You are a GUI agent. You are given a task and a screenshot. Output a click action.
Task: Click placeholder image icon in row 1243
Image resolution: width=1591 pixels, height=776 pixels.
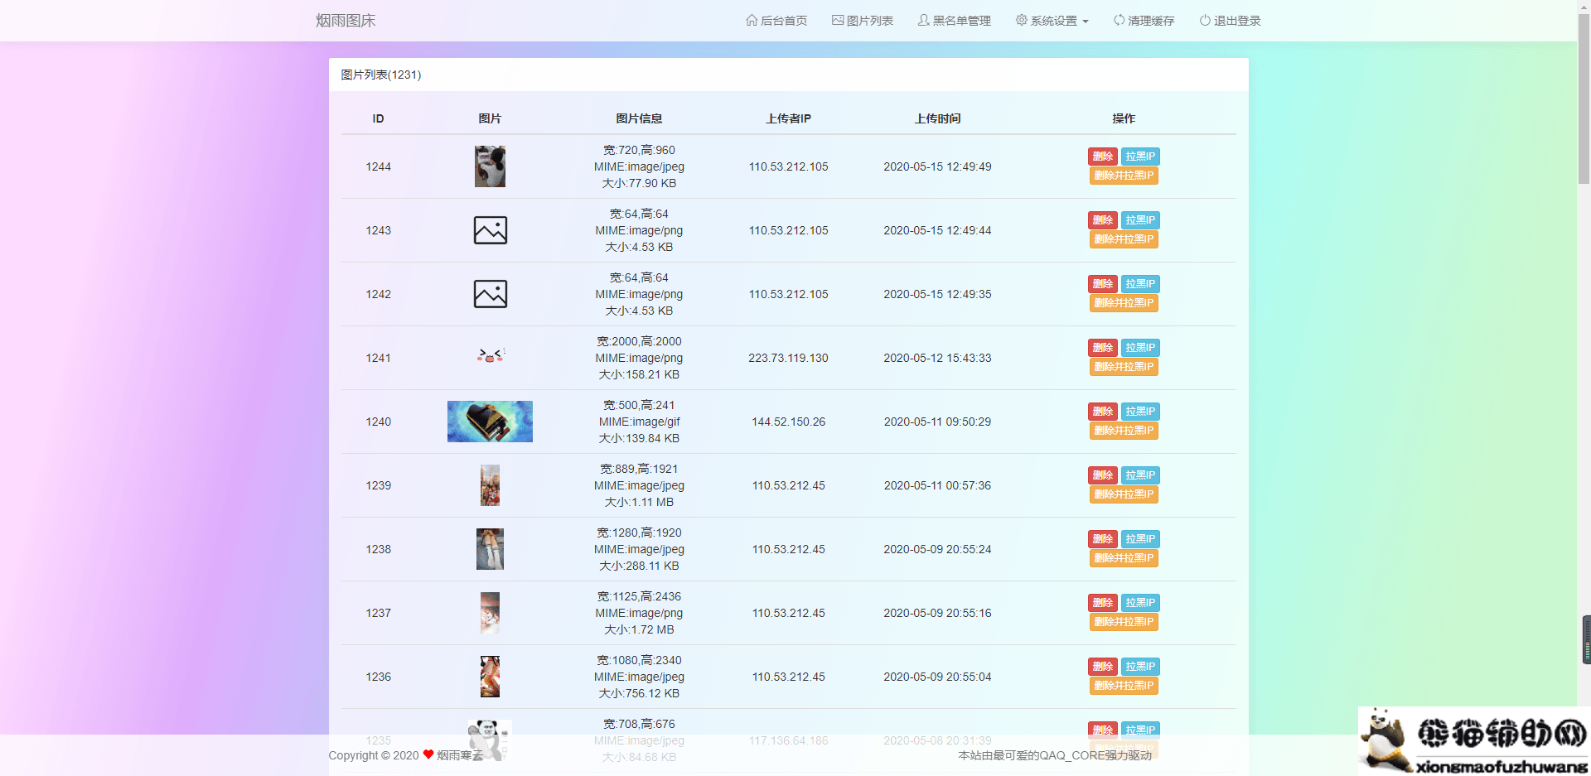click(490, 230)
